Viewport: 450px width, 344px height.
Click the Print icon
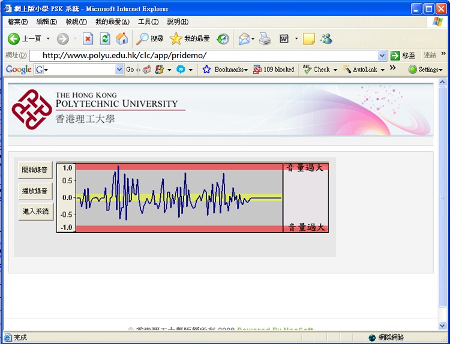coord(265,39)
